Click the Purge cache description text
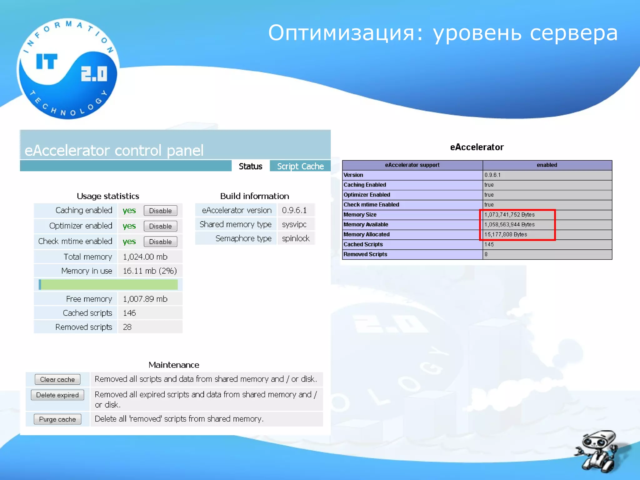This screenshot has width=640, height=480. 179,419
